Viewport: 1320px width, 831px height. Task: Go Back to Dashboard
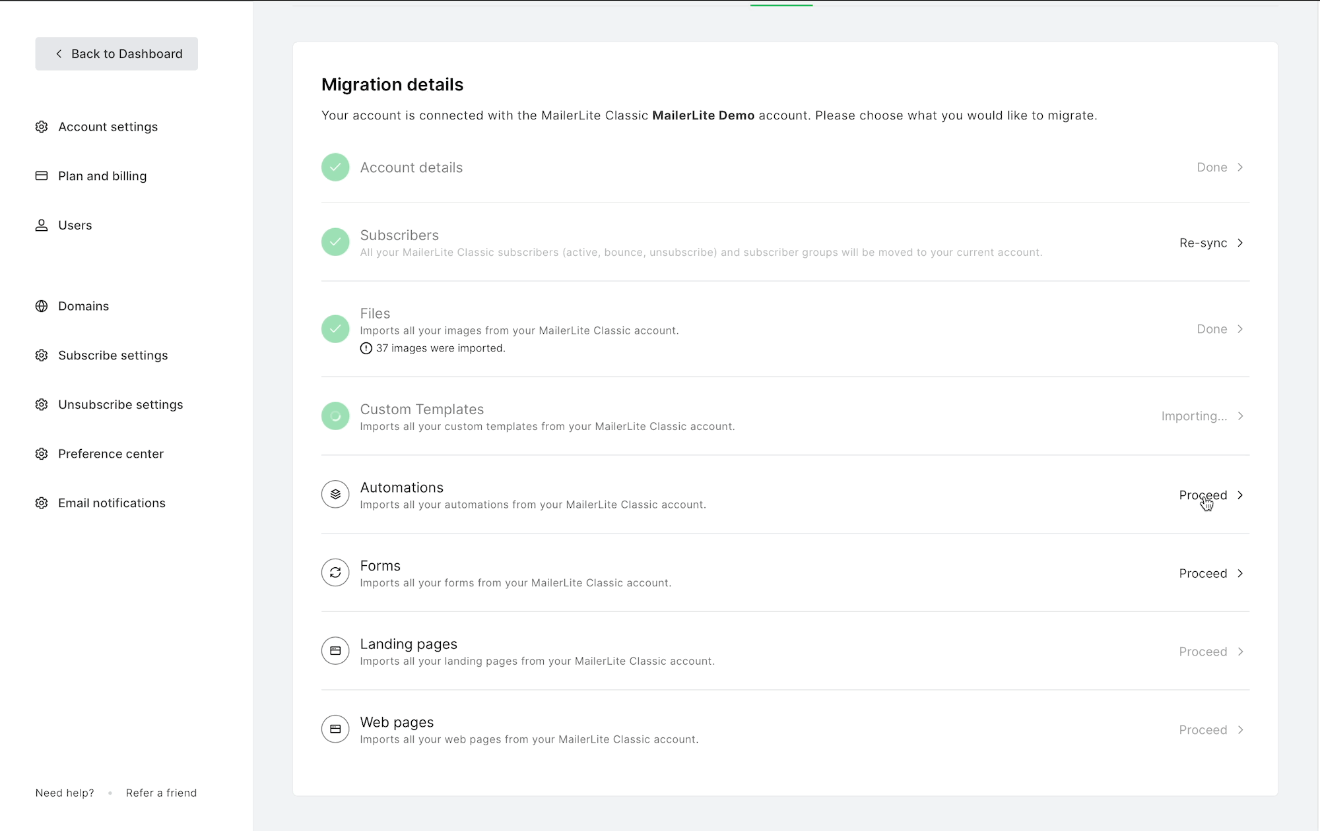point(117,54)
